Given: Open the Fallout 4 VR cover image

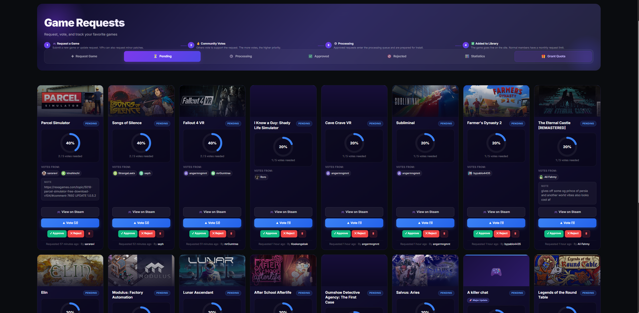Looking at the screenshot, I should coord(212,101).
